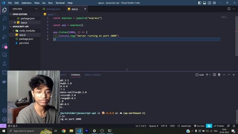This screenshot has width=238, height=134.
Task: Switch to the DEBUG CONSOLE panel tab
Action: [x=93, y=75]
